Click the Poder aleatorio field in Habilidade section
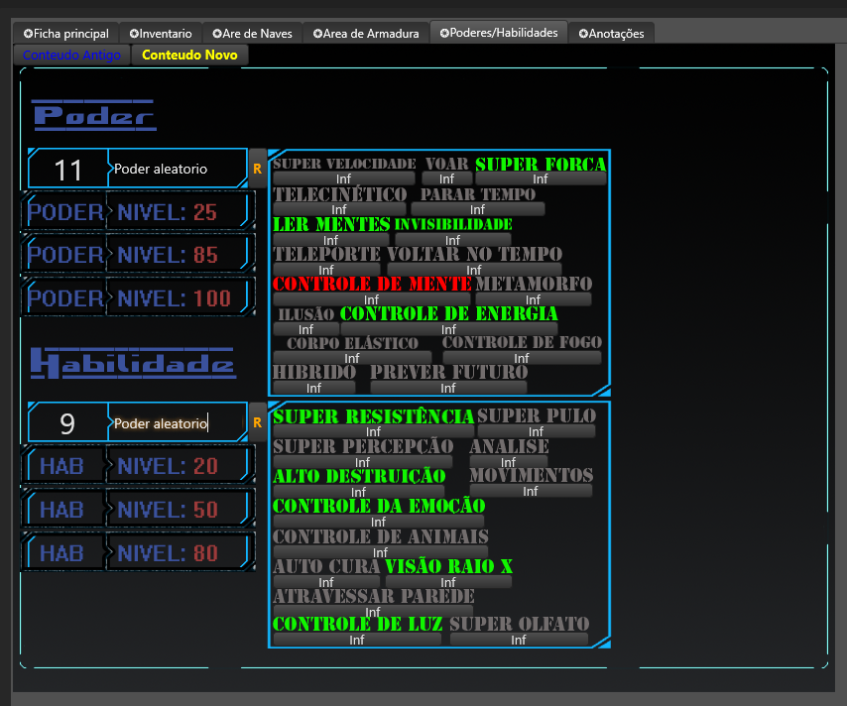This screenshot has width=847, height=706. (x=175, y=423)
